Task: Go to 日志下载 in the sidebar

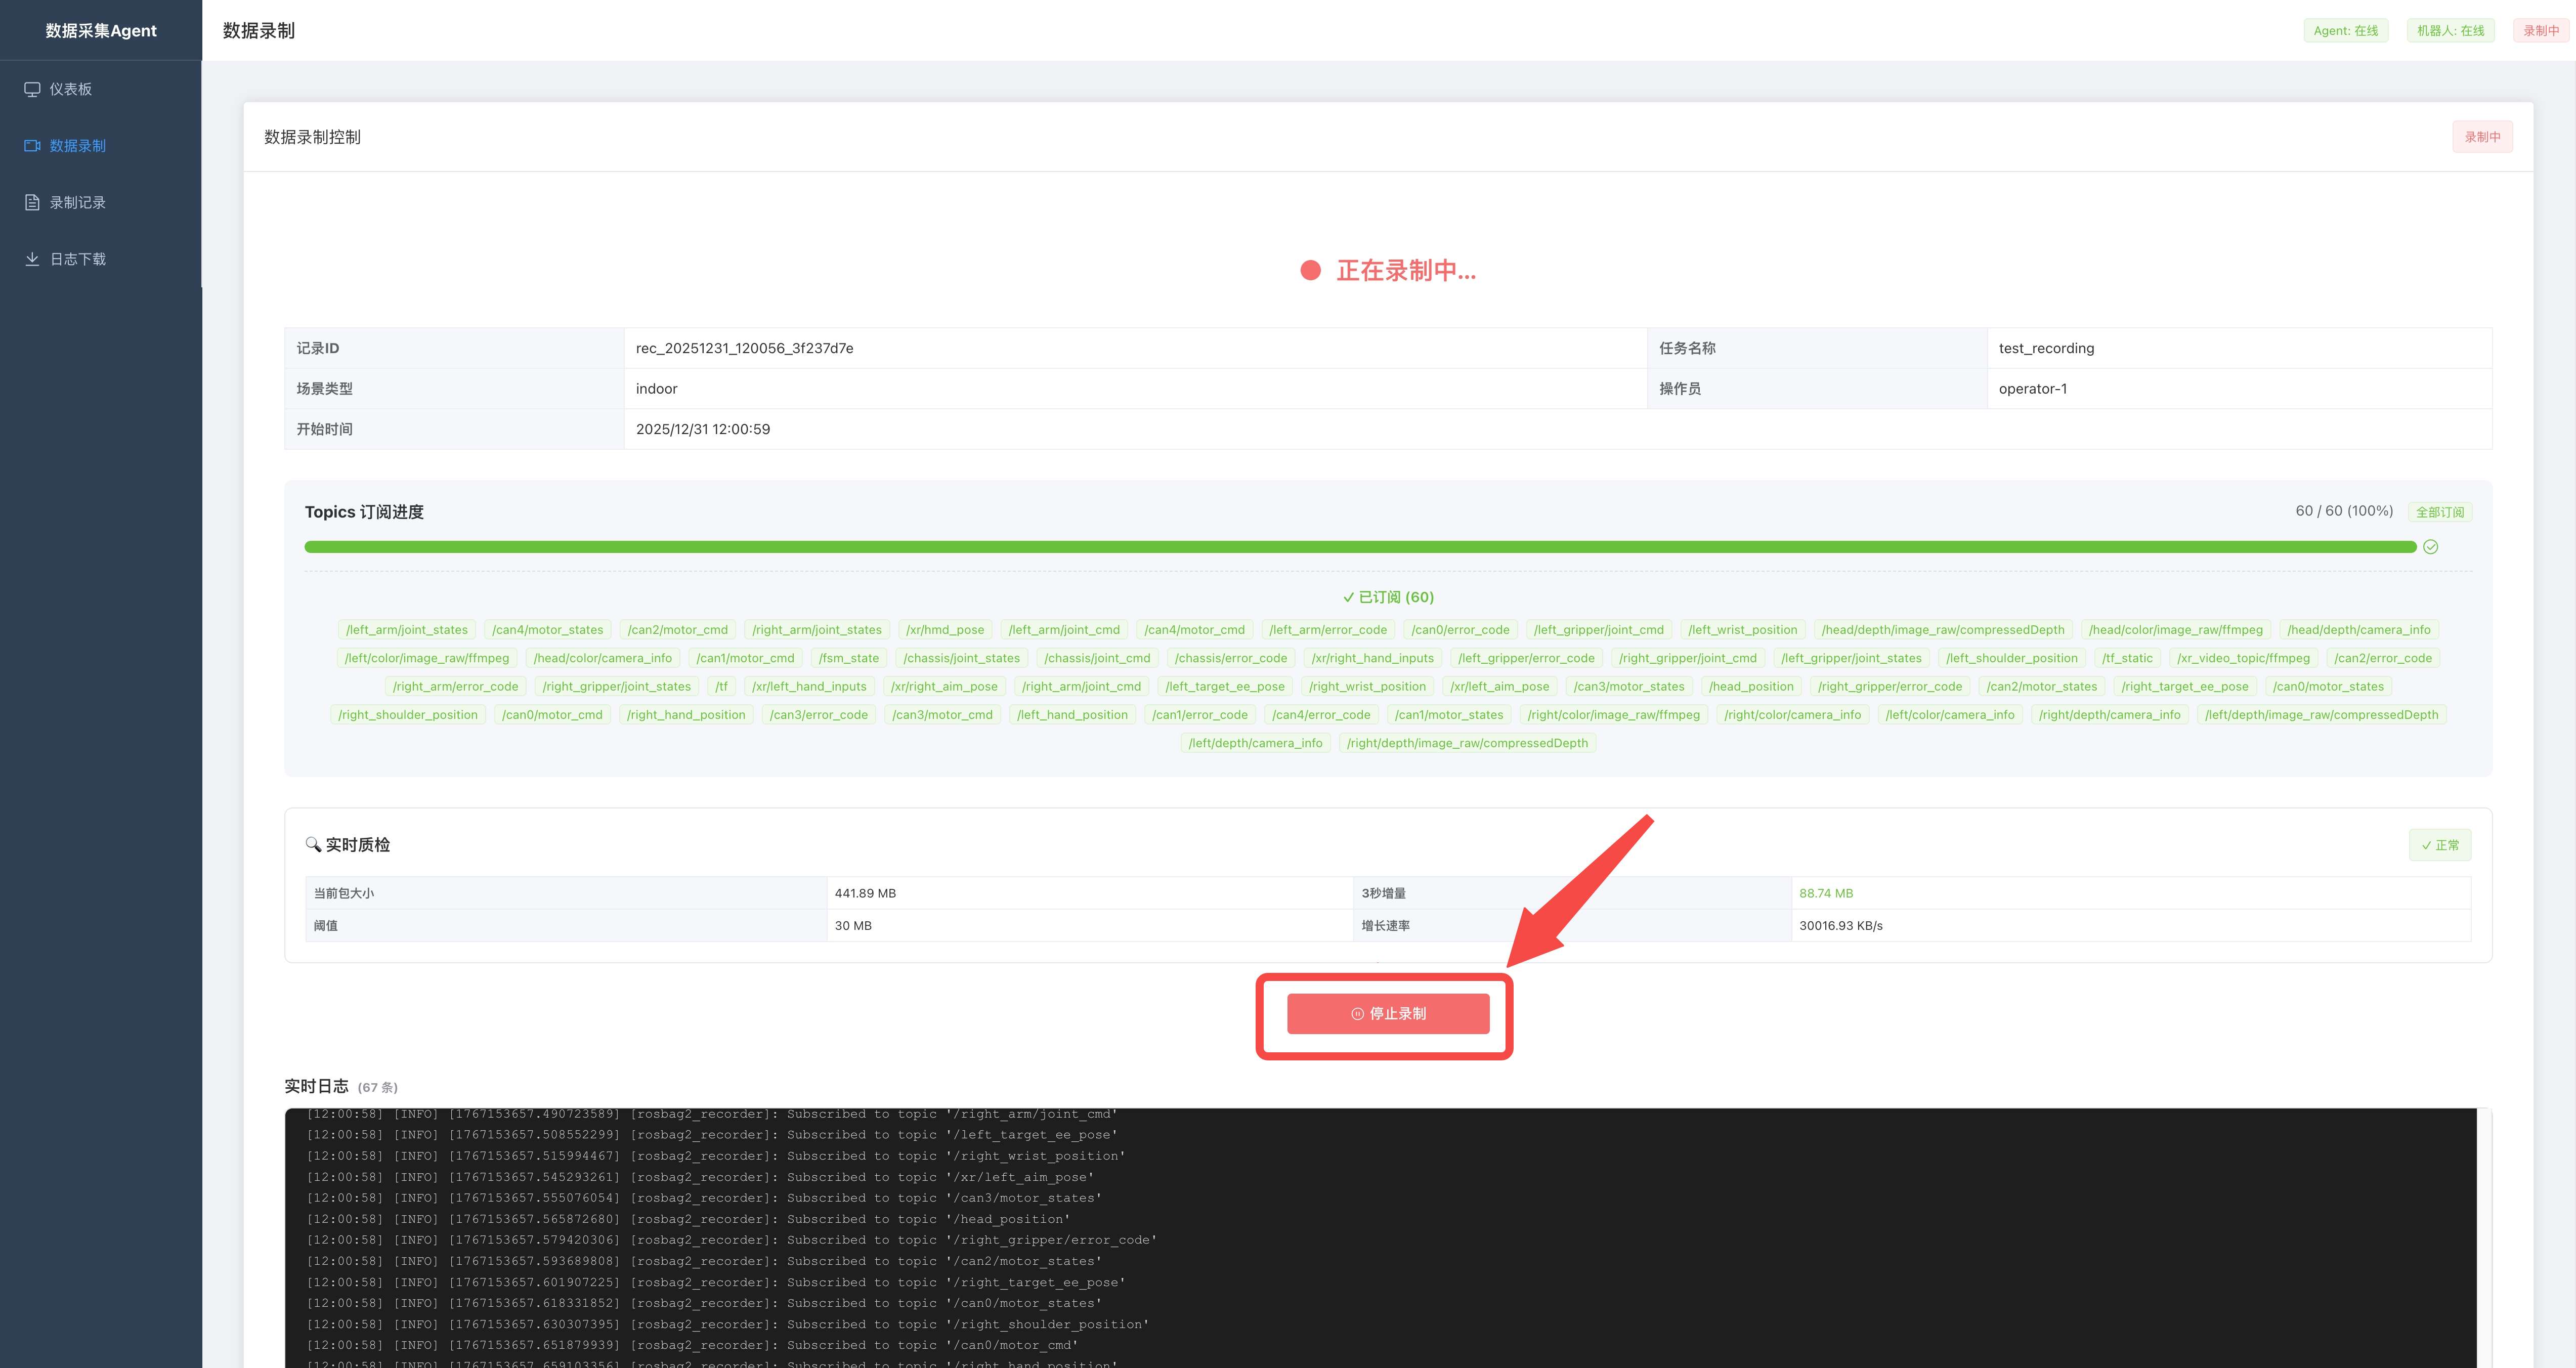Action: [100, 259]
